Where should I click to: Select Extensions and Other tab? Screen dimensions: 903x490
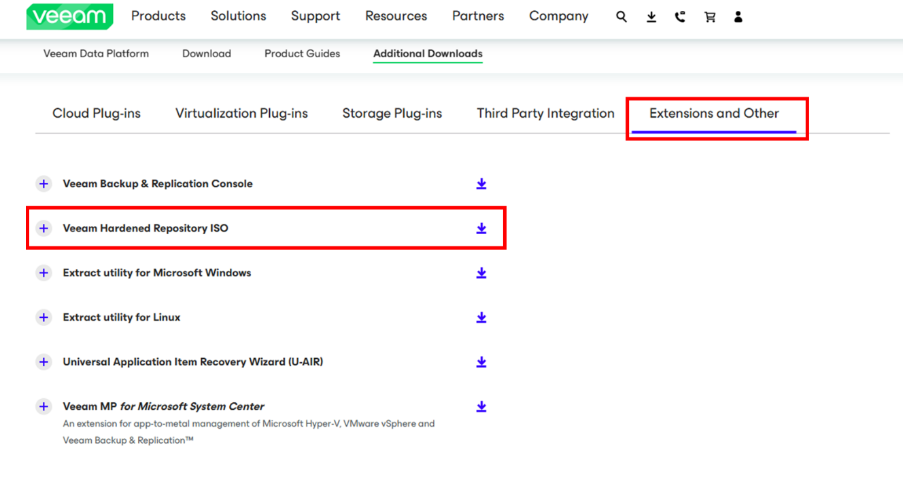tap(714, 114)
